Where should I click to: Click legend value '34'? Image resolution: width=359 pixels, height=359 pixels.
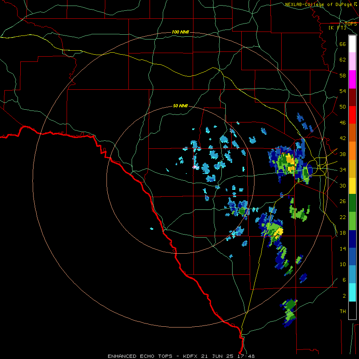343,170
